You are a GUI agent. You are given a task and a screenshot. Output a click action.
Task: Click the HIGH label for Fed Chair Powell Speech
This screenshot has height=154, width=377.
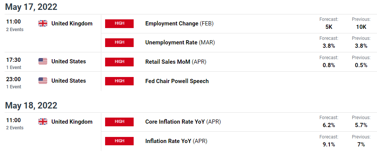pos(119,81)
